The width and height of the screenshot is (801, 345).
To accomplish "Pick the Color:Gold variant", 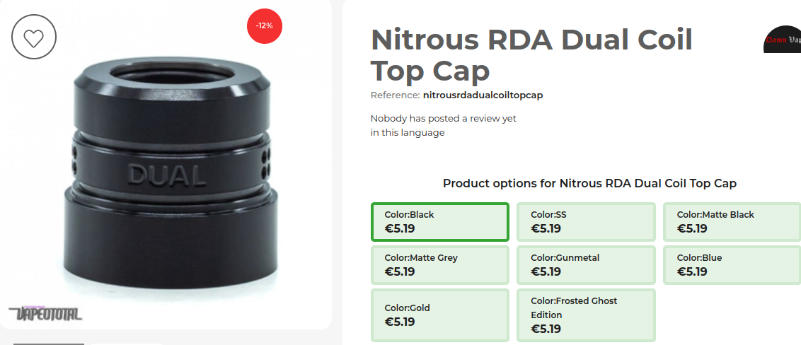I will coord(439,315).
